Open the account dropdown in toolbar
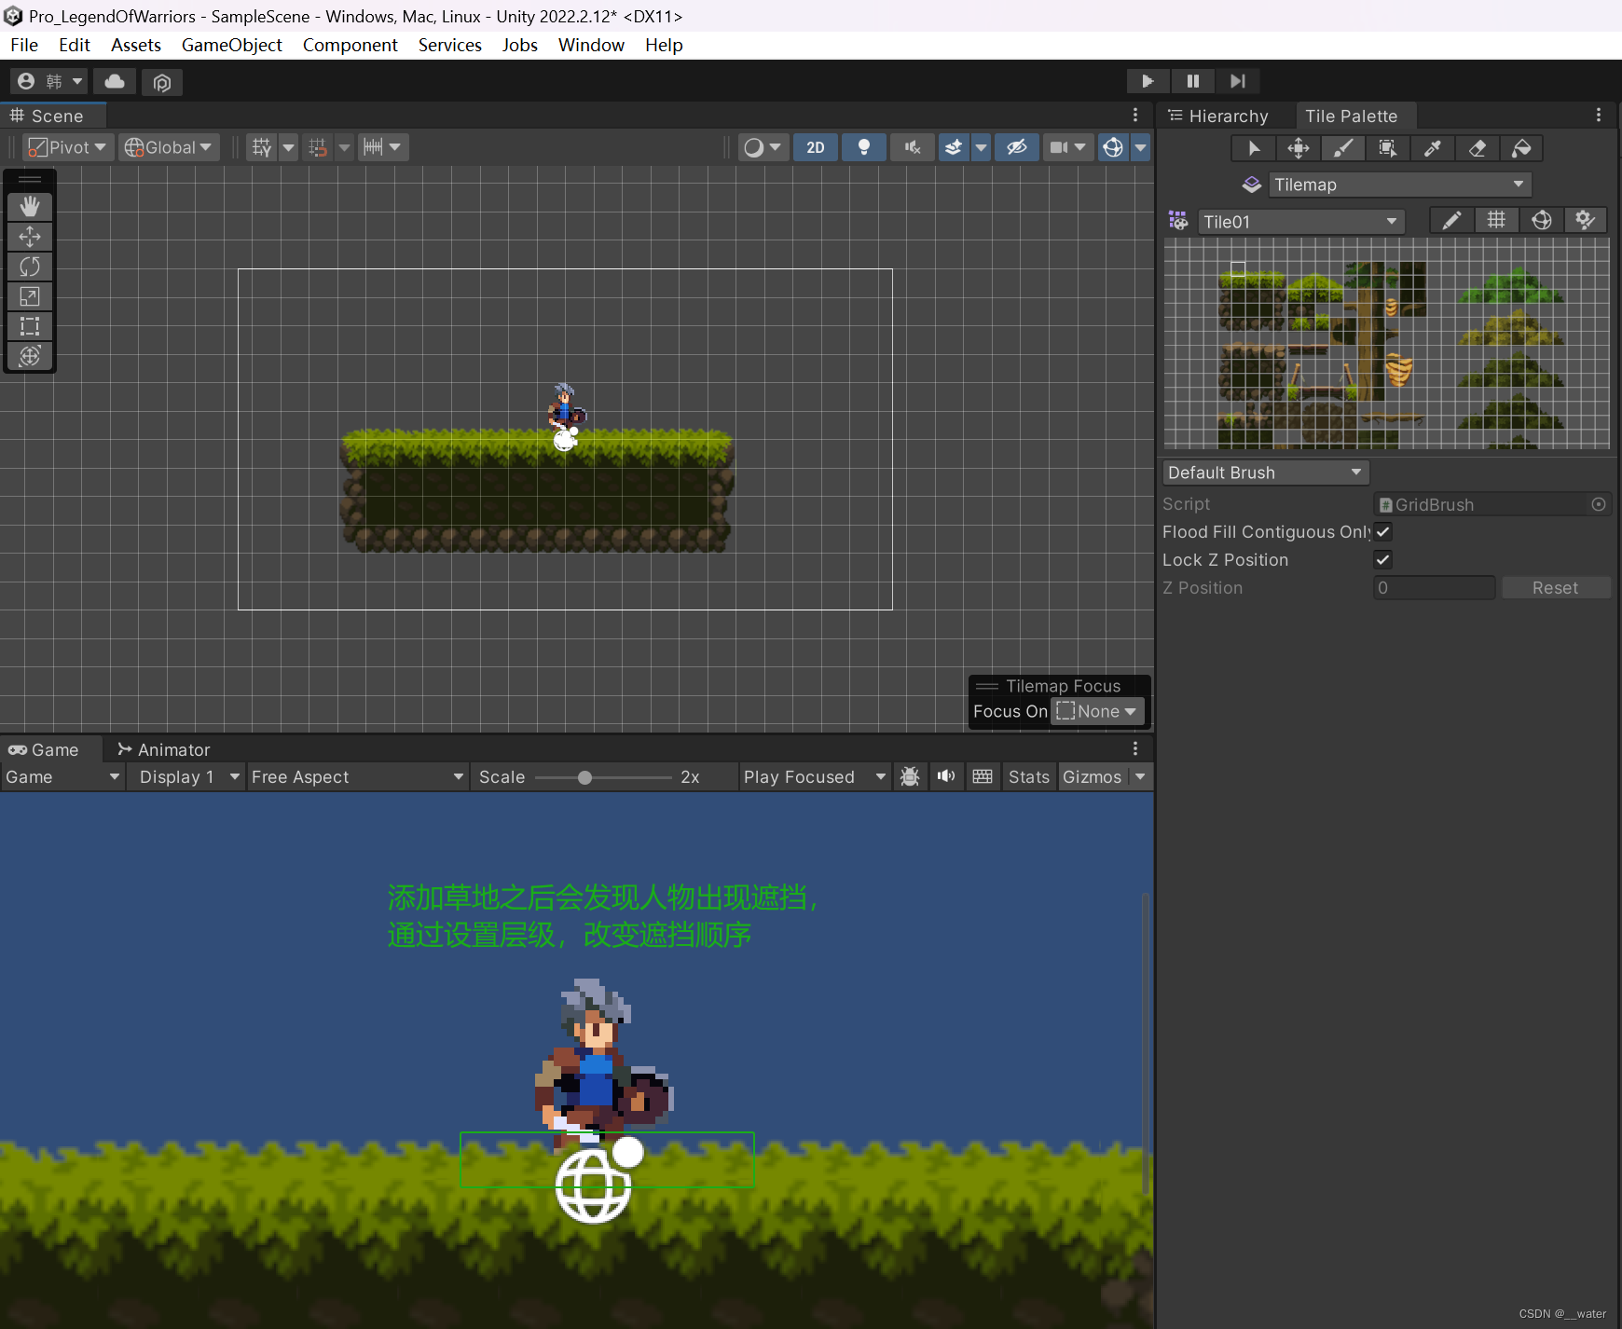The width and height of the screenshot is (1622, 1329). click(x=50, y=82)
